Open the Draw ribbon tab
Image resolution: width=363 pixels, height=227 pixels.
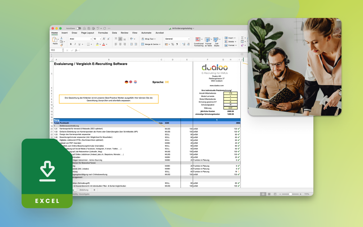click(x=74, y=33)
